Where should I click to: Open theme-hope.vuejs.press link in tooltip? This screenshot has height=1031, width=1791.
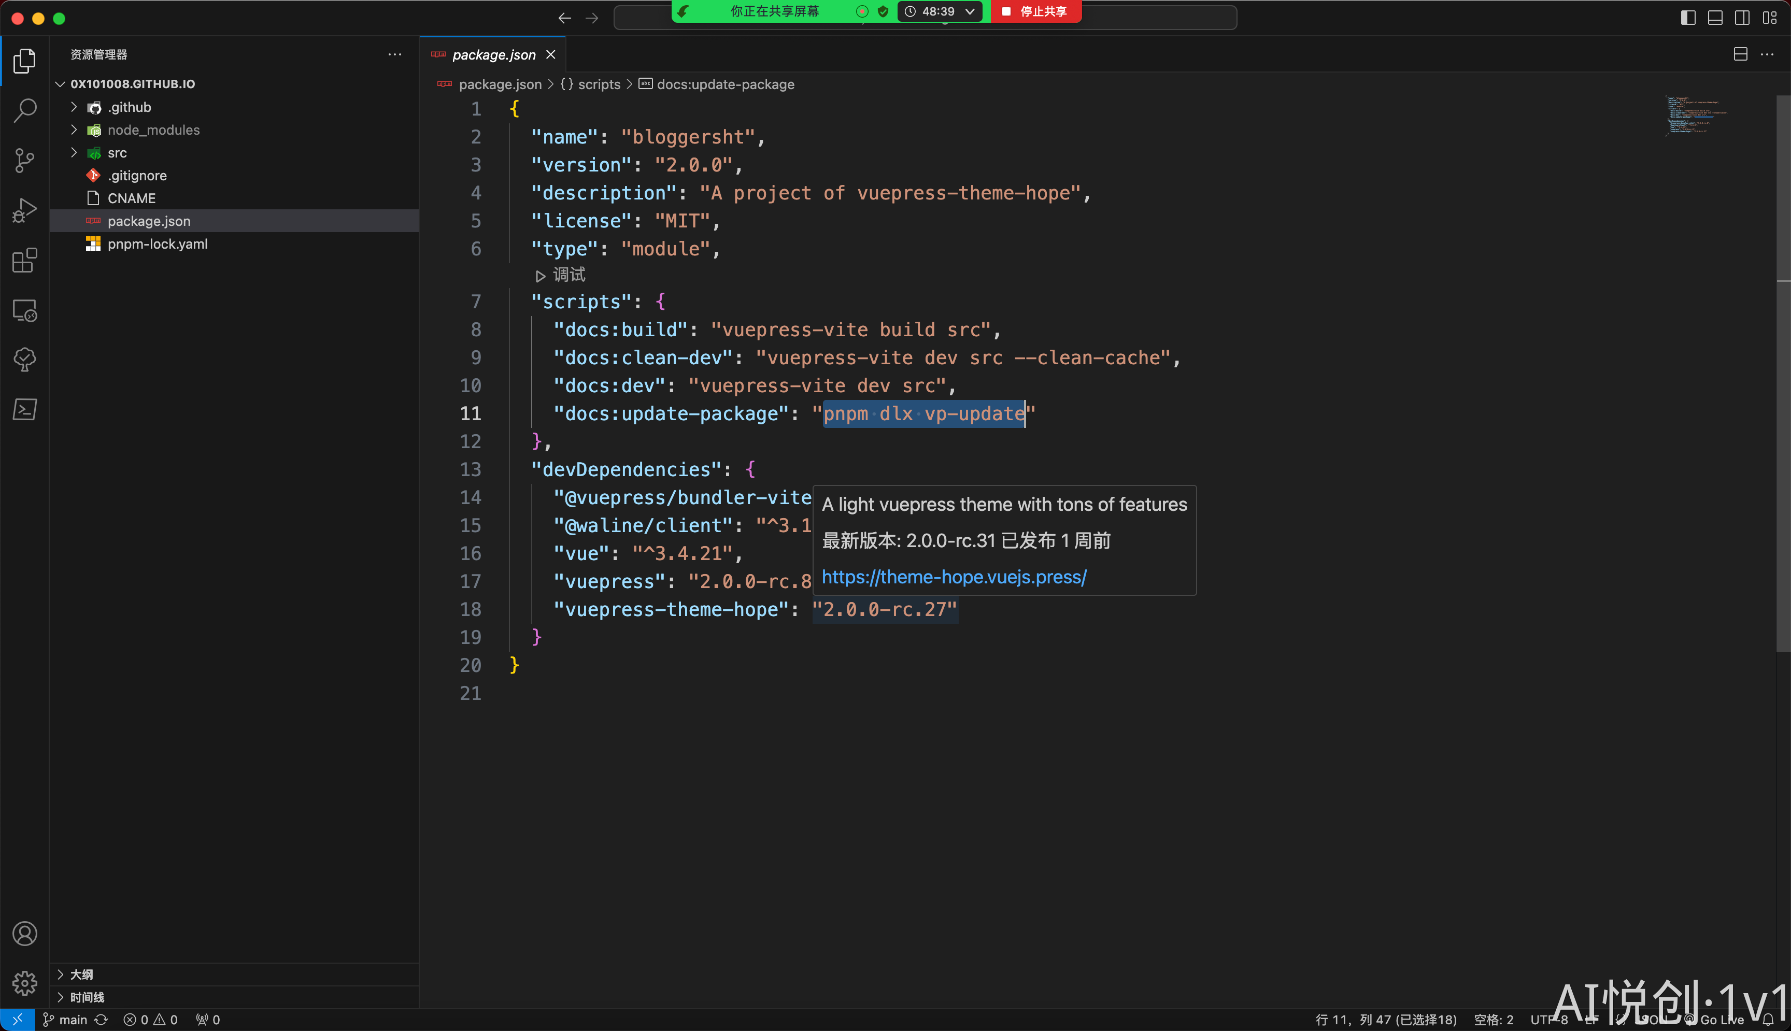click(953, 577)
